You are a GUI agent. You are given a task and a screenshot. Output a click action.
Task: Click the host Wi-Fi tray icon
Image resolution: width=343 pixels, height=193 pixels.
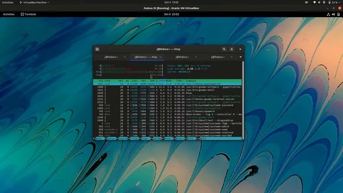click(x=315, y=2)
